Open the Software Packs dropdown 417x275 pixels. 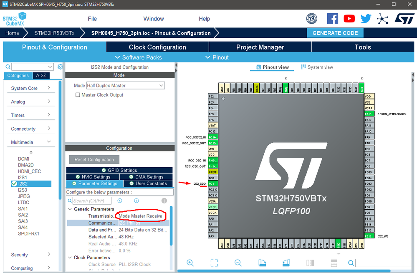tap(139, 57)
